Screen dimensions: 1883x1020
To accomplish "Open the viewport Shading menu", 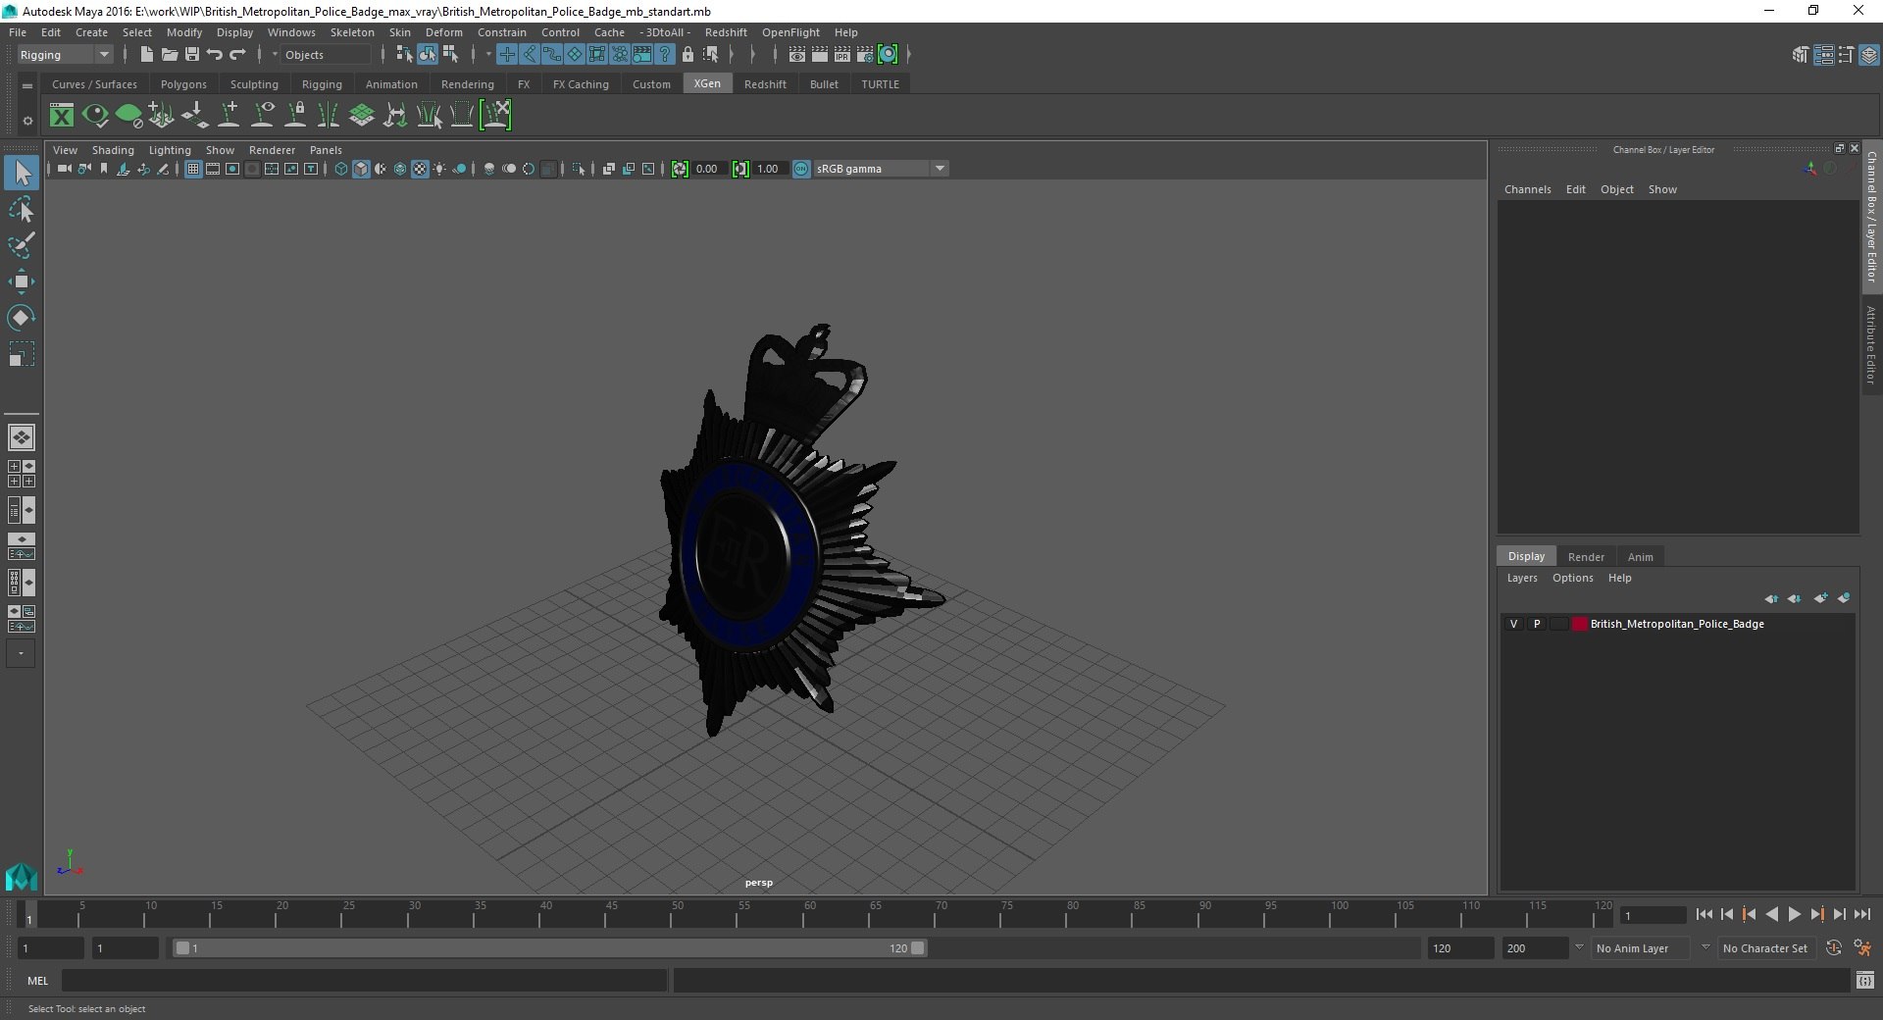I will (113, 150).
